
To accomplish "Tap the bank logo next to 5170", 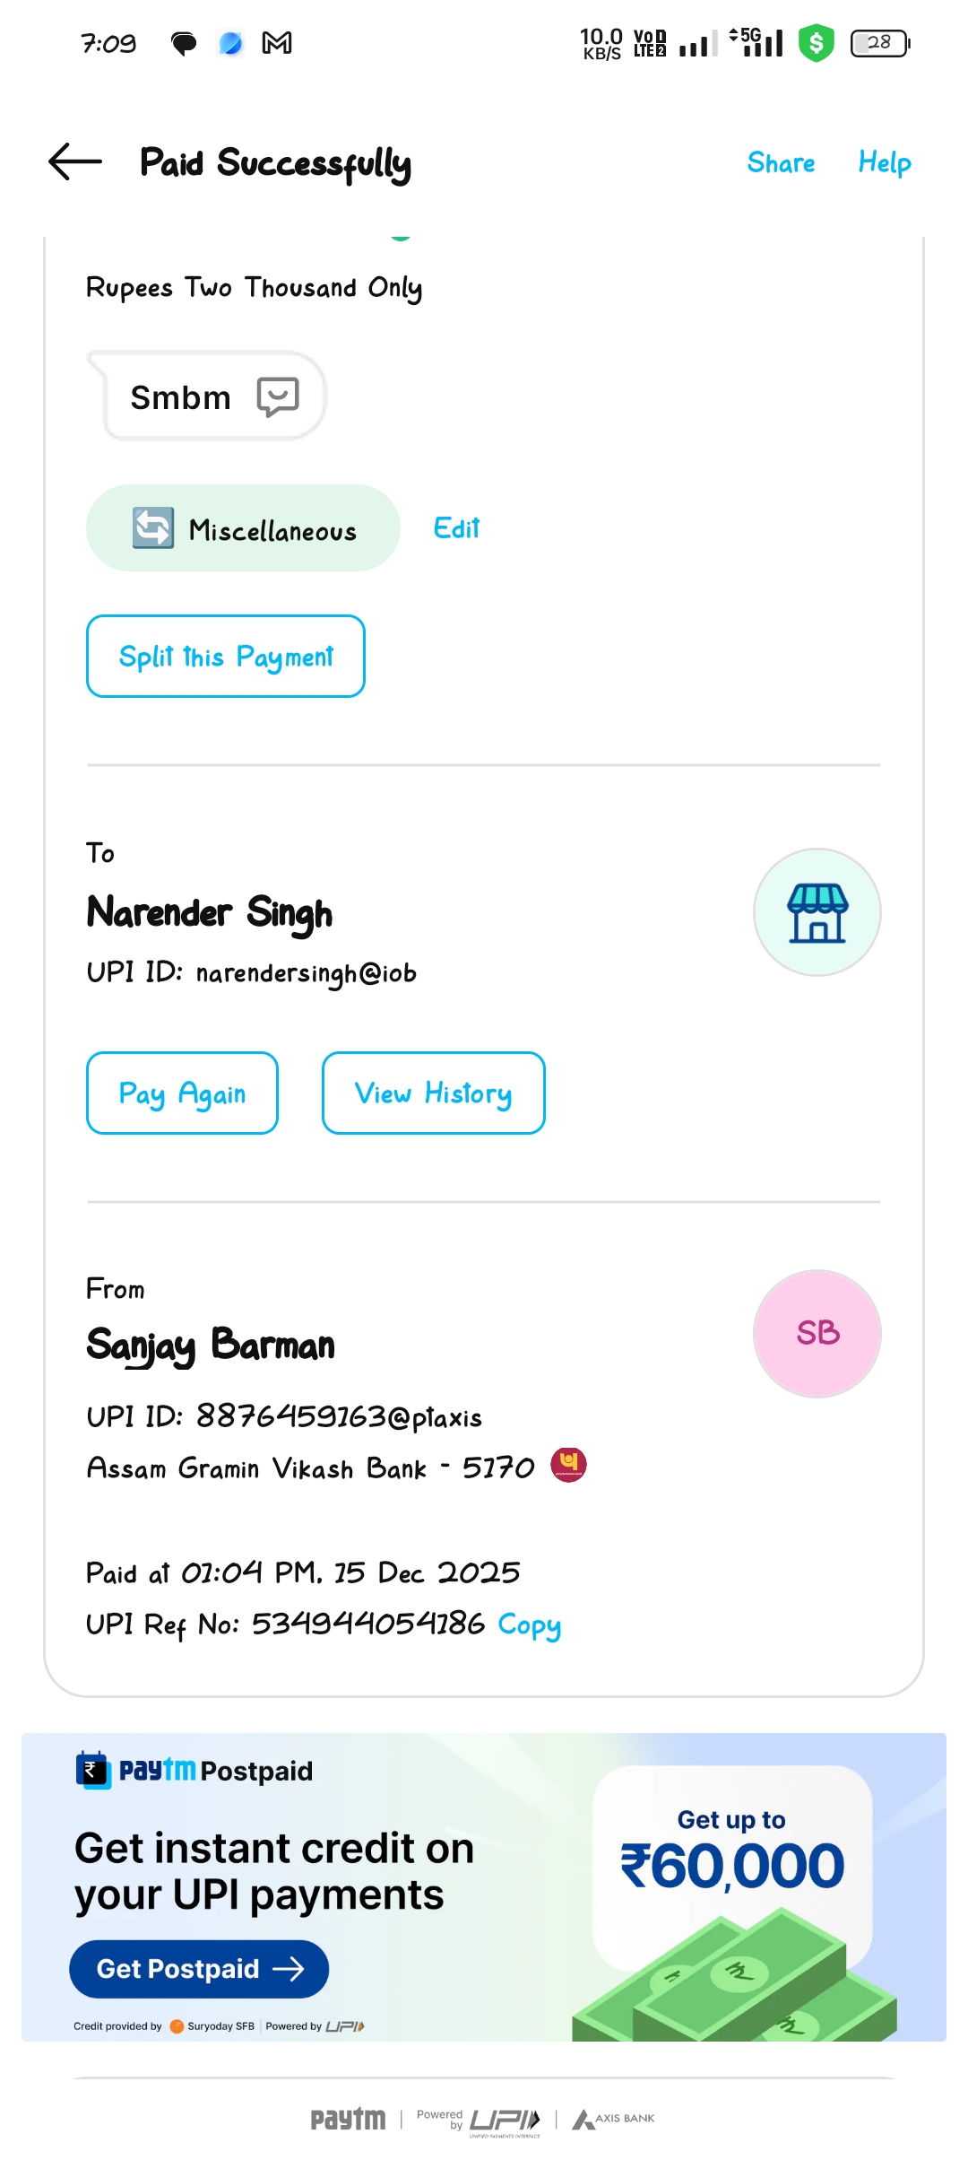I will click(x=568, y=1465).
